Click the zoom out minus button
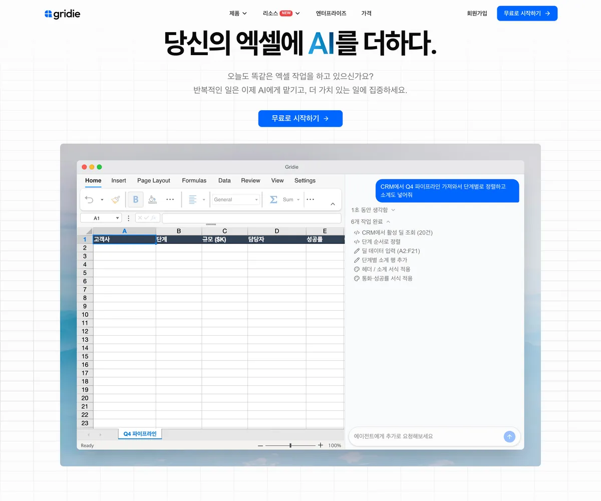The height and width of the screenshot is (501, 601). (260, 445)
